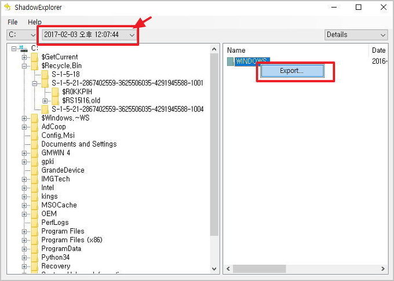
Task: Open the File menu
Action: pos(13,22)
